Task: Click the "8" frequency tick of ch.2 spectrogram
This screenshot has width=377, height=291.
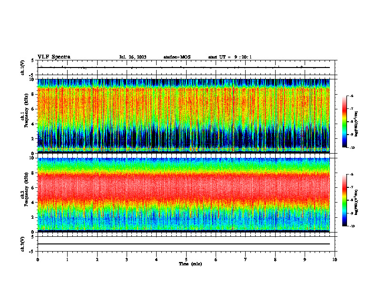Action: [x=33, y=173]
